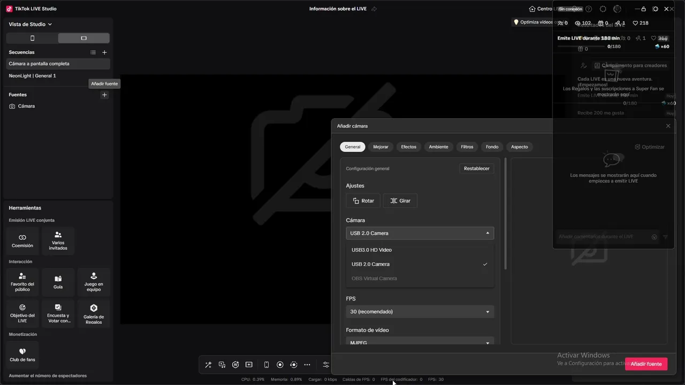This screenshot has width=685, height=385.
Task: Open the Galería de Regalos tool
Action: (94, 313)
